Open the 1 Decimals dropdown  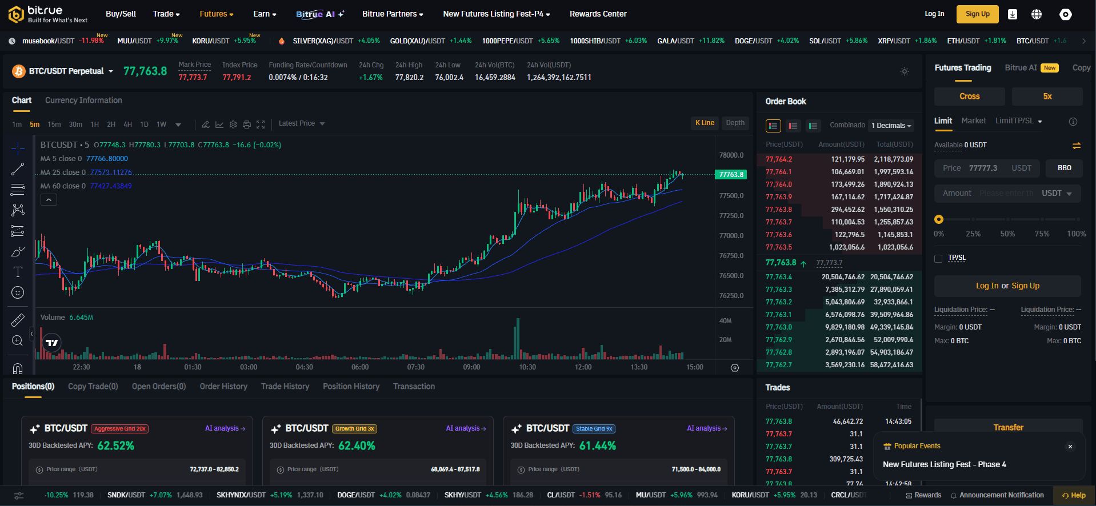coord(891,126)
